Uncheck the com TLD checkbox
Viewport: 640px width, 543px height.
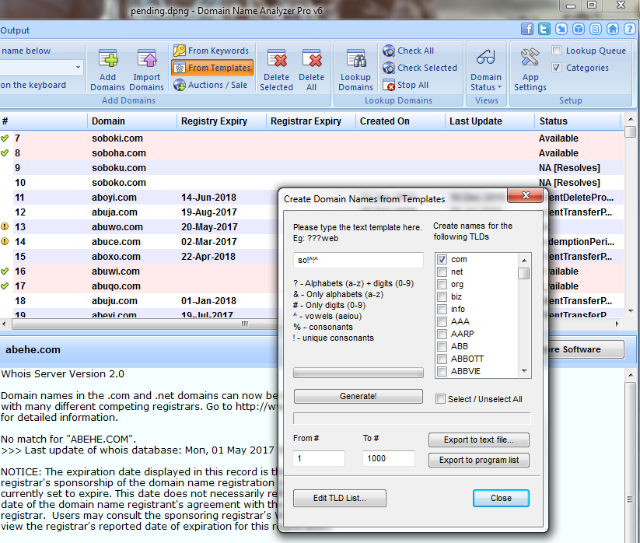(x=442, y=259)
